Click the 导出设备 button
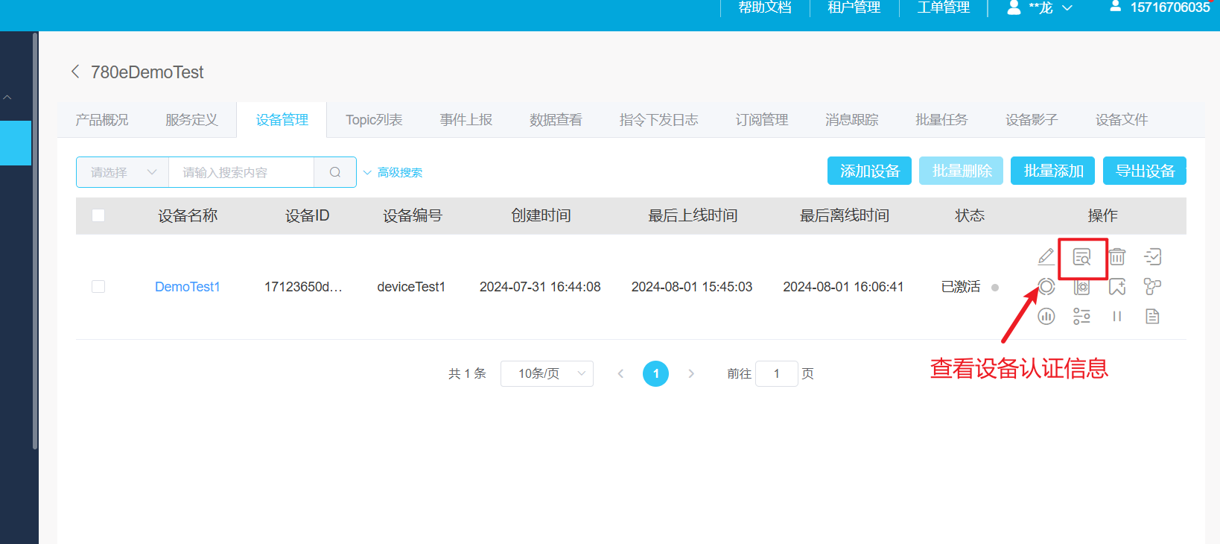The image size is (1220, 544). click(1144, 171)
